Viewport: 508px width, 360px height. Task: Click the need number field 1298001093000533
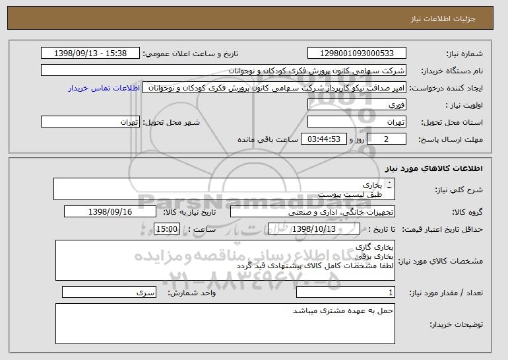point(357,54)
